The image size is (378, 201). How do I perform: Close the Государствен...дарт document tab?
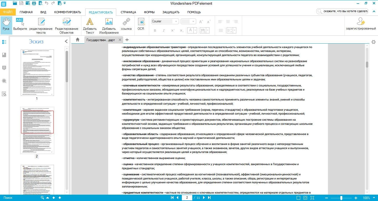point(120,40)
